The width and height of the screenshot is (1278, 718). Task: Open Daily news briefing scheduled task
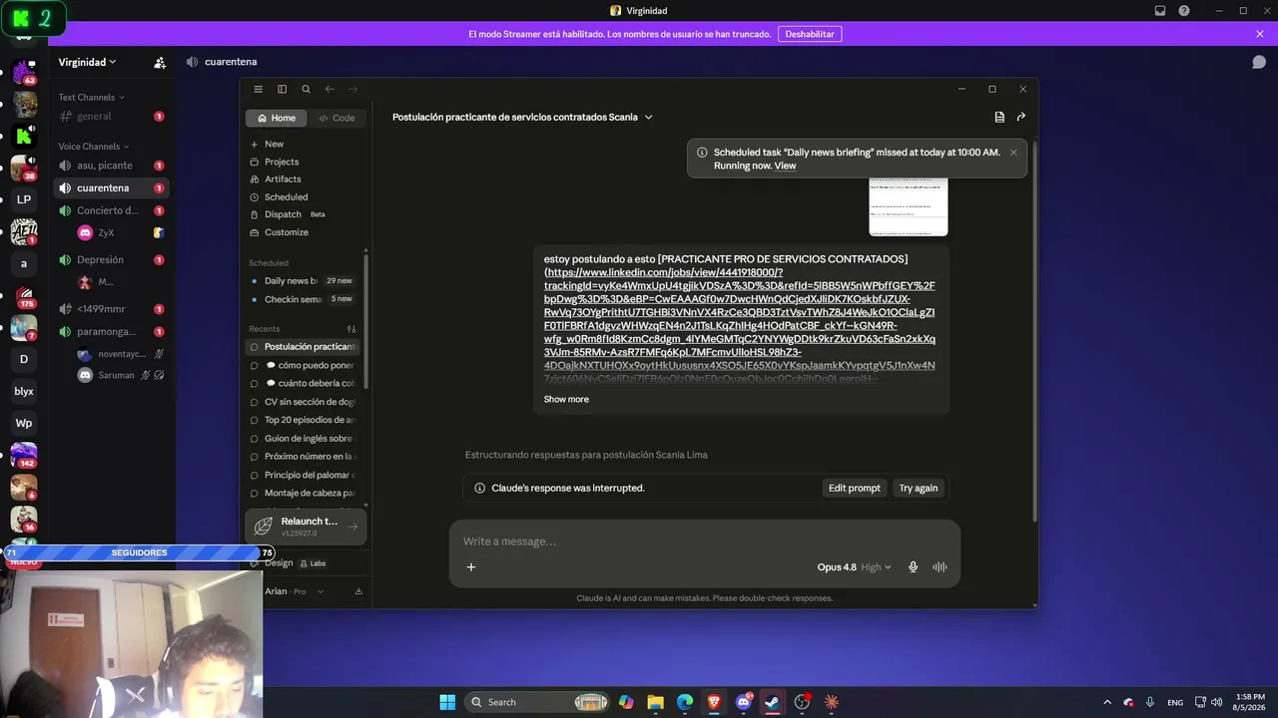(303, 281)
